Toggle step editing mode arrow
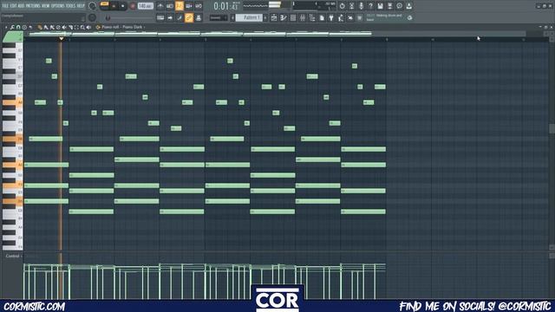Screen dimensions: 555x312 click(x=170, y=17)
